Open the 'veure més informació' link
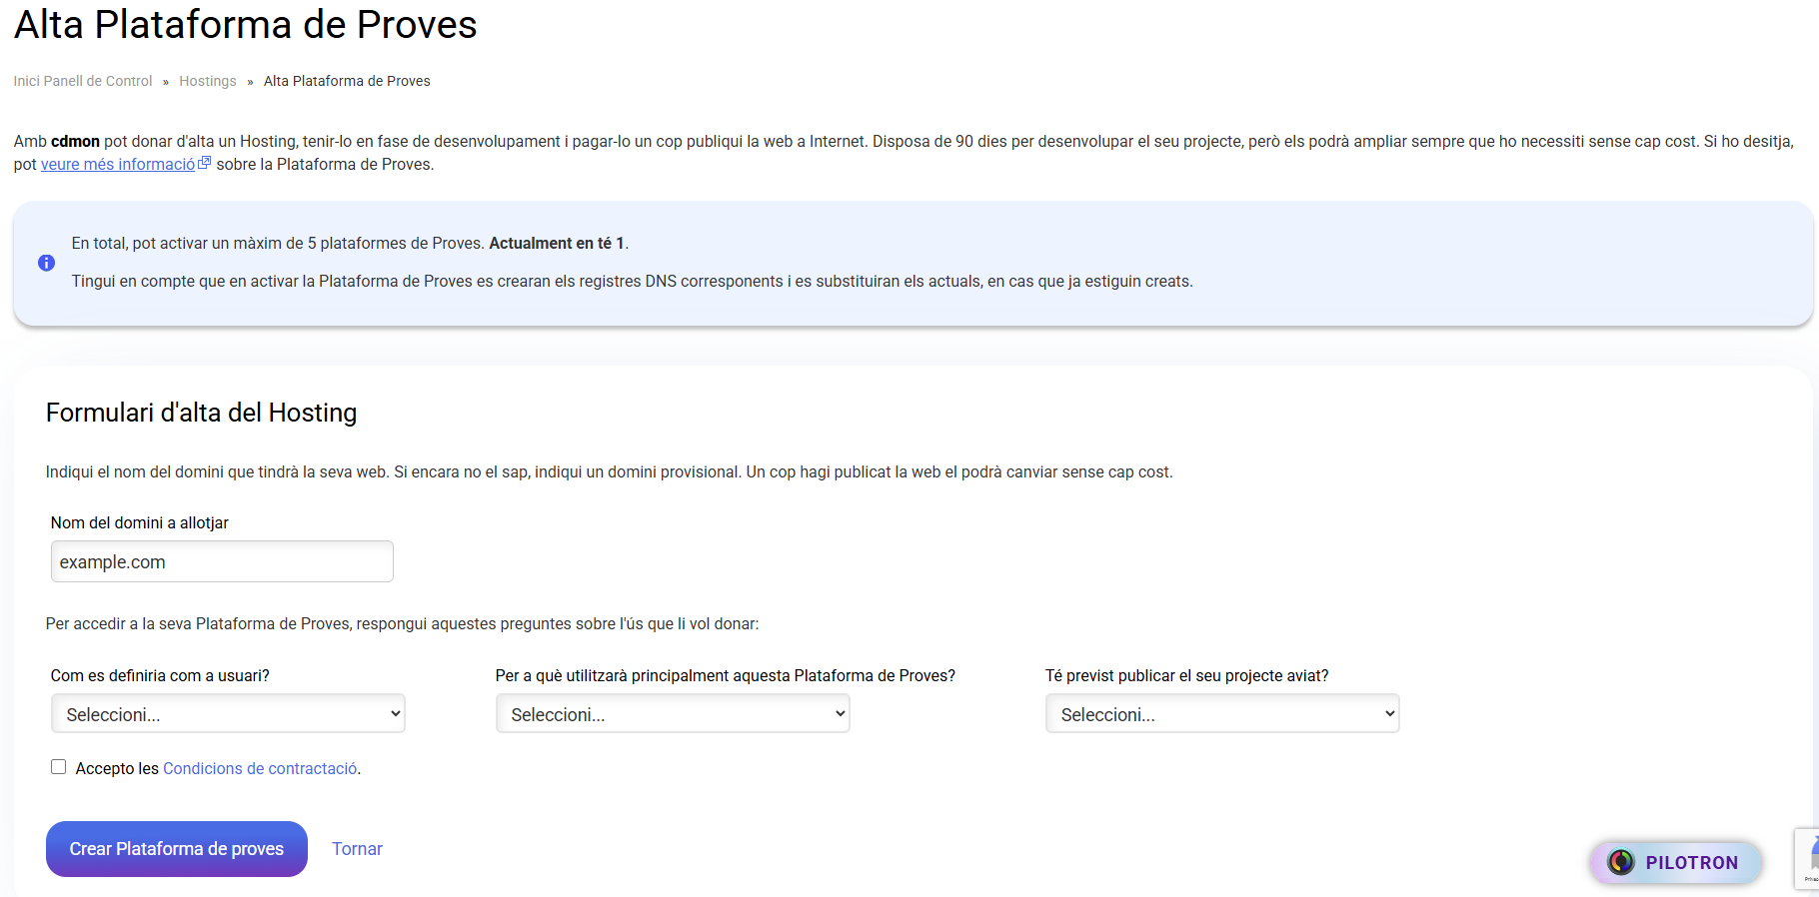This screenshot has height=897, width=1819. tap(118, 165)
